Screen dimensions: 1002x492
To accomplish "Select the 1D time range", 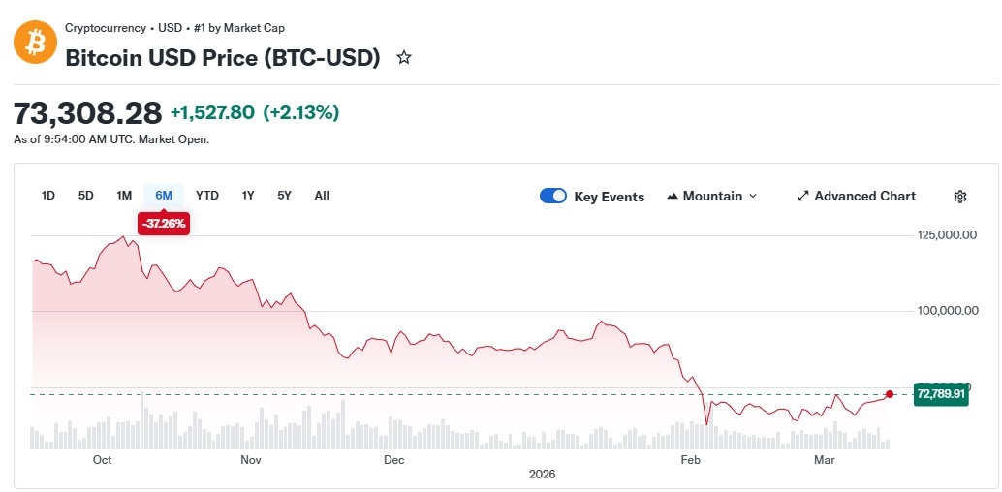I will (x=48, y=196).
